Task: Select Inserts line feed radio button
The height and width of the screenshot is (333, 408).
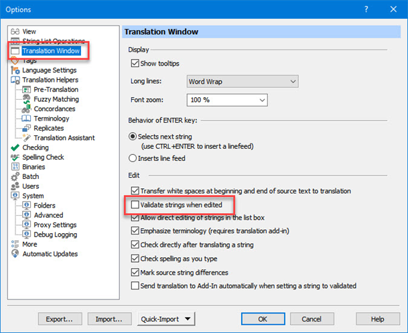Action: [x=132, y=158]
